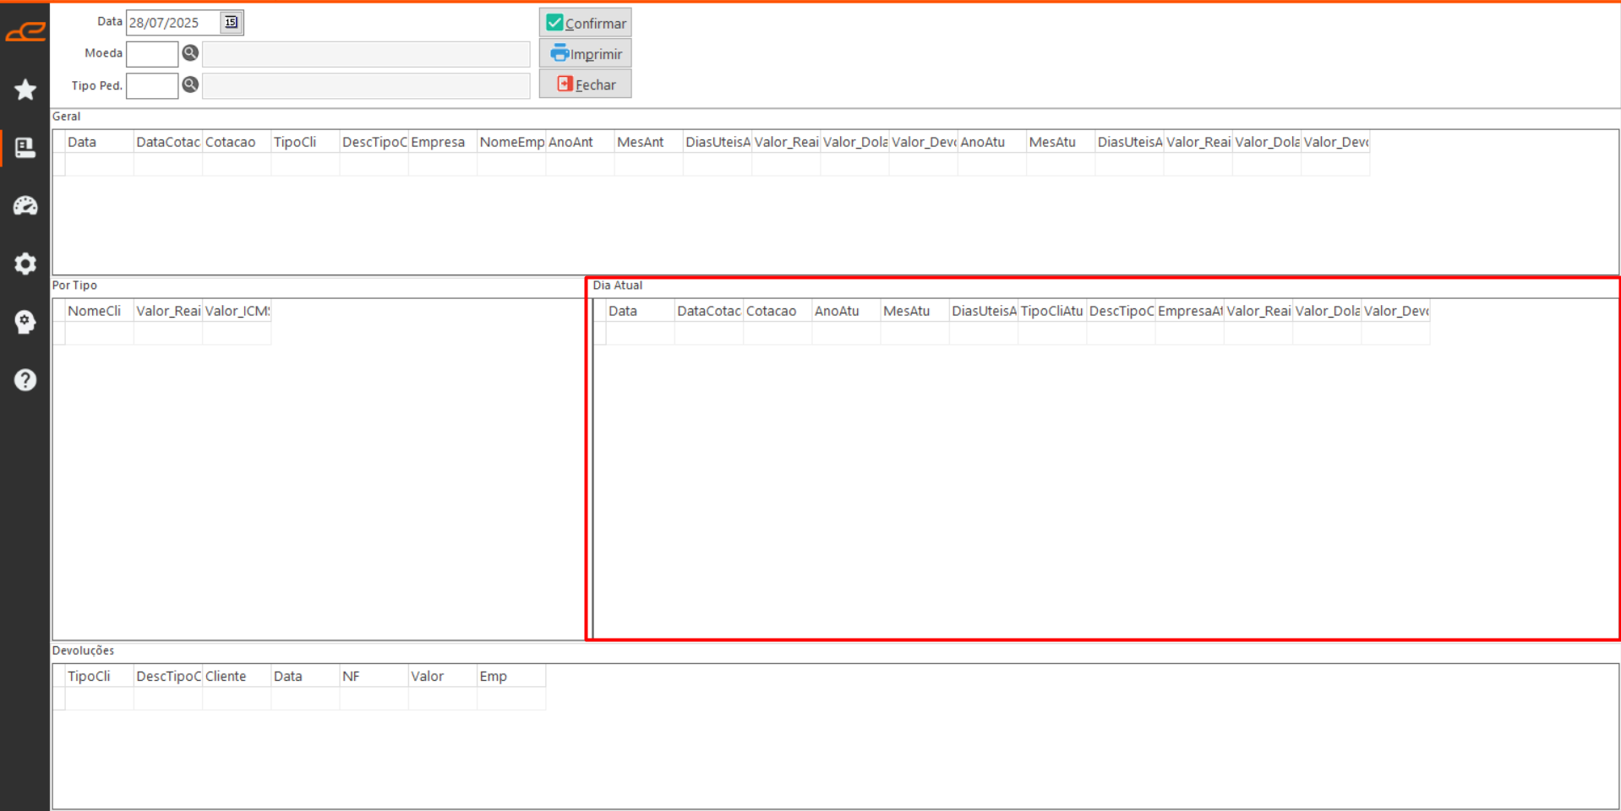Image resolution: width=1621 pixels, height=811 pixels.
Task: Select the reports module sidebar icon
Action: tap(25, 148)
